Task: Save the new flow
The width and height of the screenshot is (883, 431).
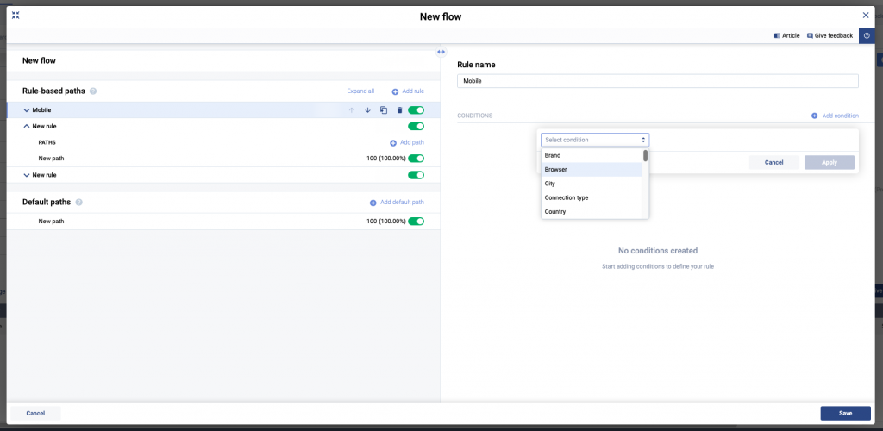Action: coord(845,414)
